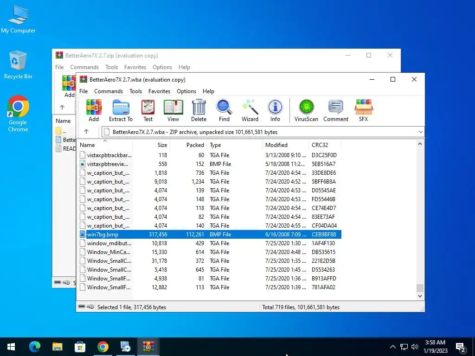Viewport: 475px width, 356px height.
Task: Open the Commands menu in front window
Action: (109, 91)
